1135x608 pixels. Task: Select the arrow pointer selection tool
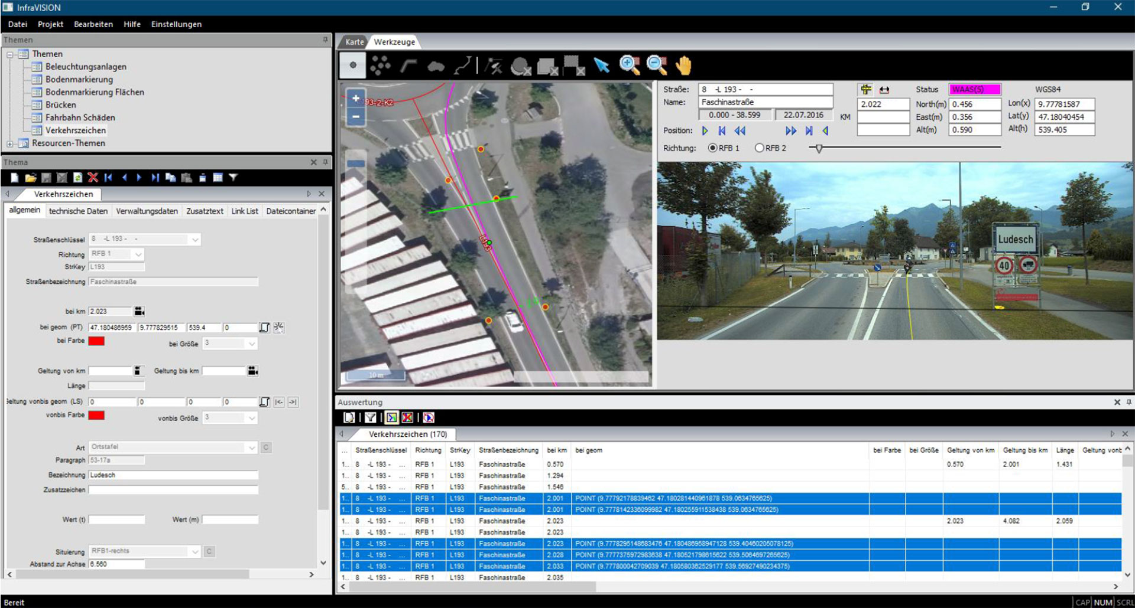point(602,65)
